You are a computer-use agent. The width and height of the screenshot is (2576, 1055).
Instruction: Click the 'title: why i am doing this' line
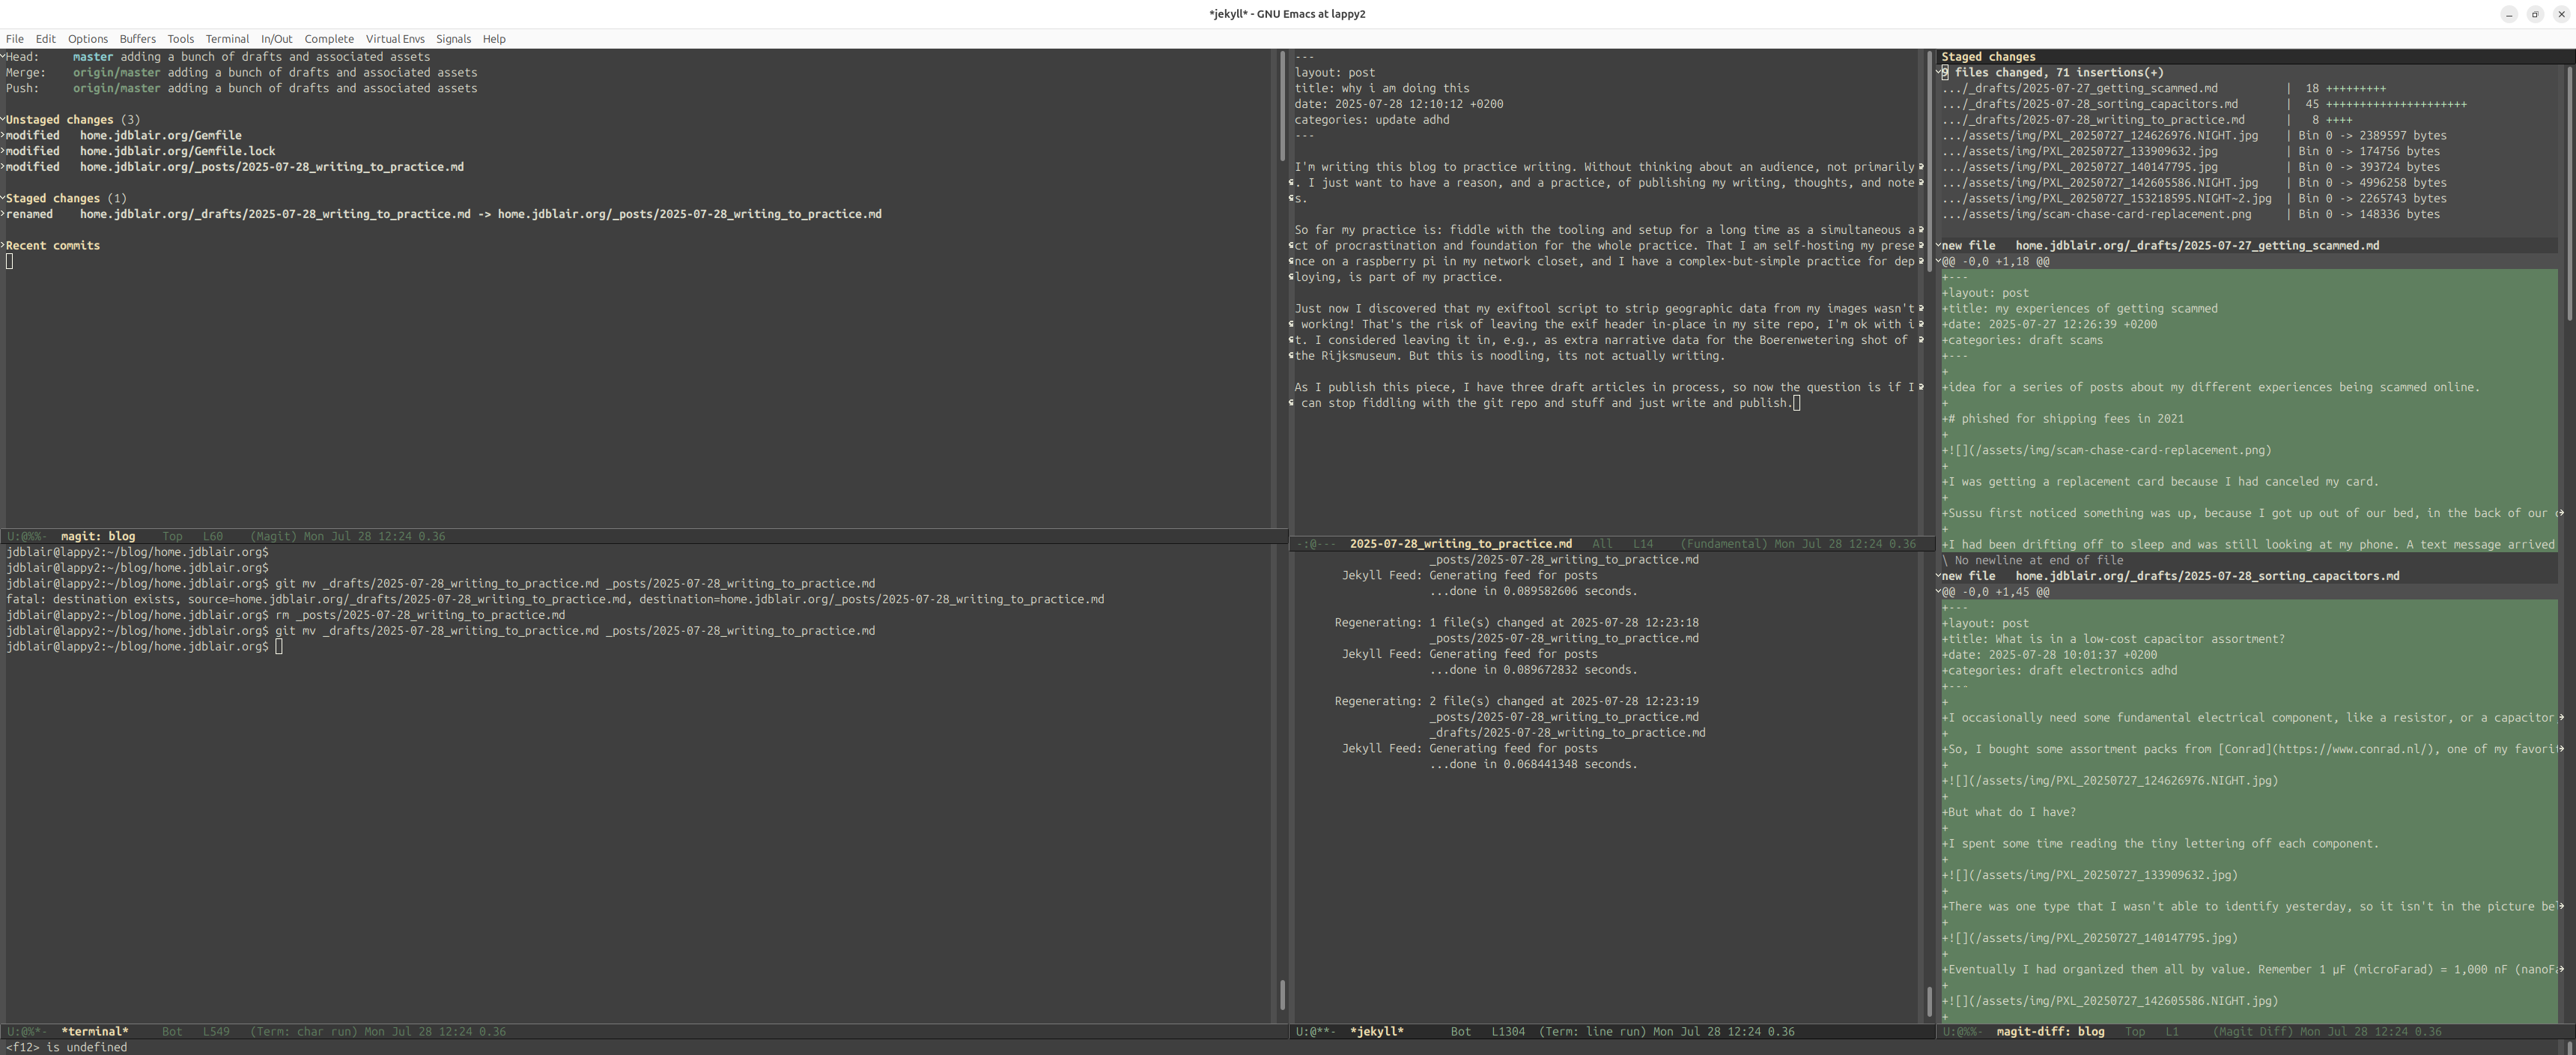pos(1382,88)
